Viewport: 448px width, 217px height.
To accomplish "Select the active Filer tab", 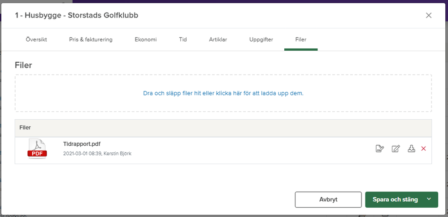I will coord(301,39).
